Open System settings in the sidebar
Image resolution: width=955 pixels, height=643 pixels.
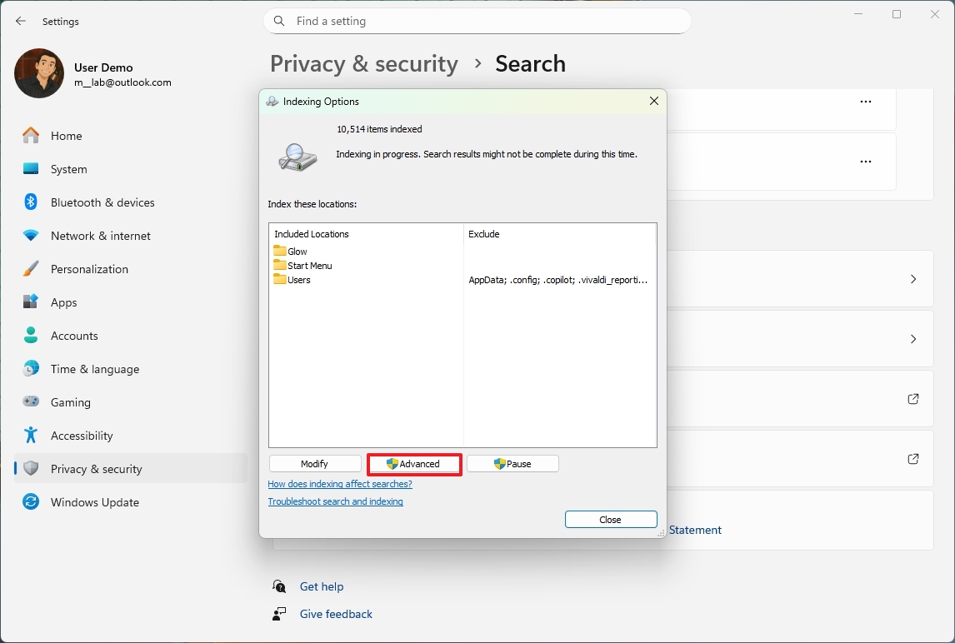coord(68,169)
